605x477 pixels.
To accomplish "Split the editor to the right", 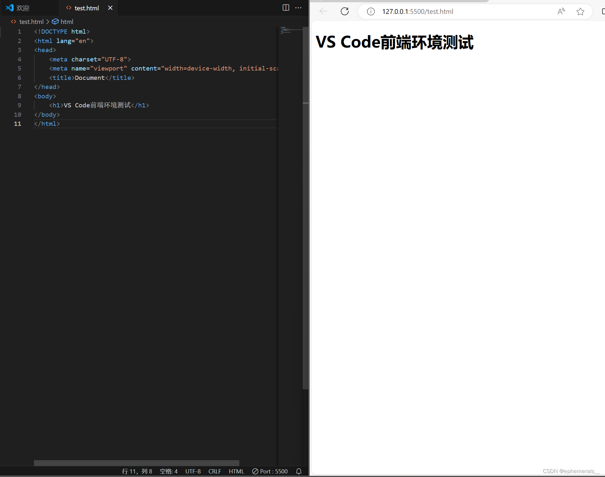I will (x=286, y=8).
